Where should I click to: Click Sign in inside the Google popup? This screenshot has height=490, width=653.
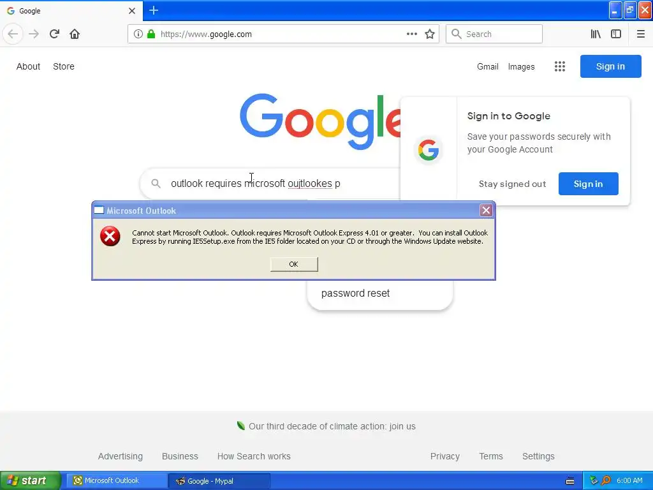(x=588, y=184)
